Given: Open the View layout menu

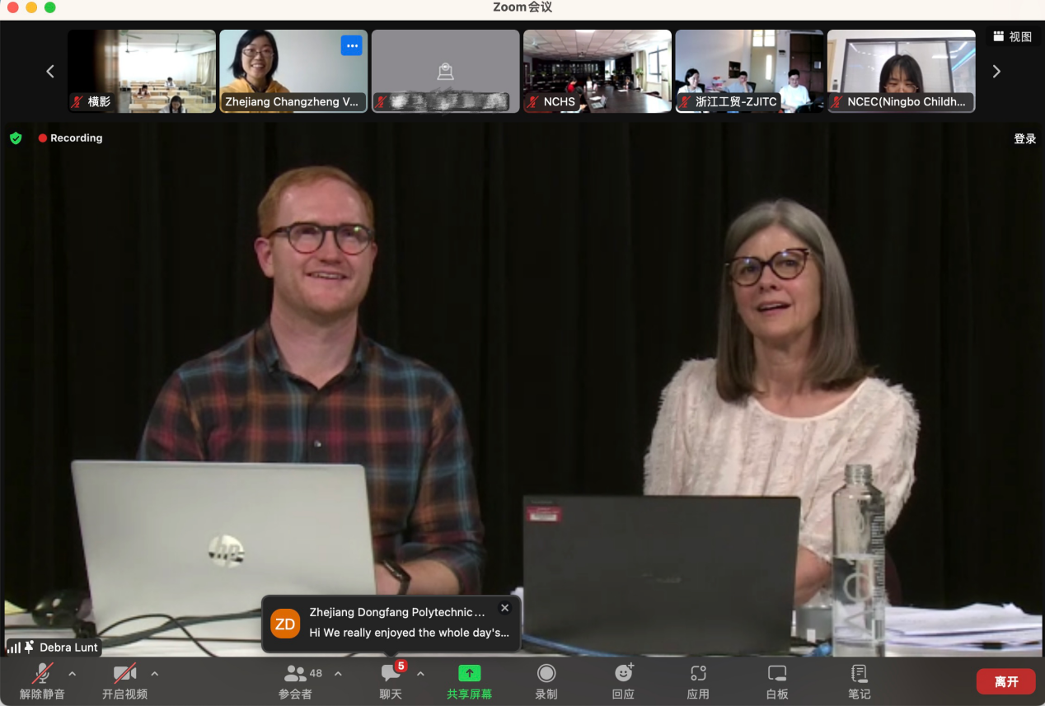Looking at the screenshot, I should (1013, 36).
